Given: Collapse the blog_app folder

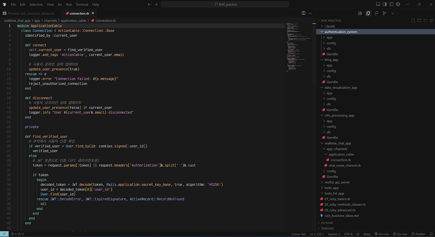Looking at the screenshot, I should point(376,60).
